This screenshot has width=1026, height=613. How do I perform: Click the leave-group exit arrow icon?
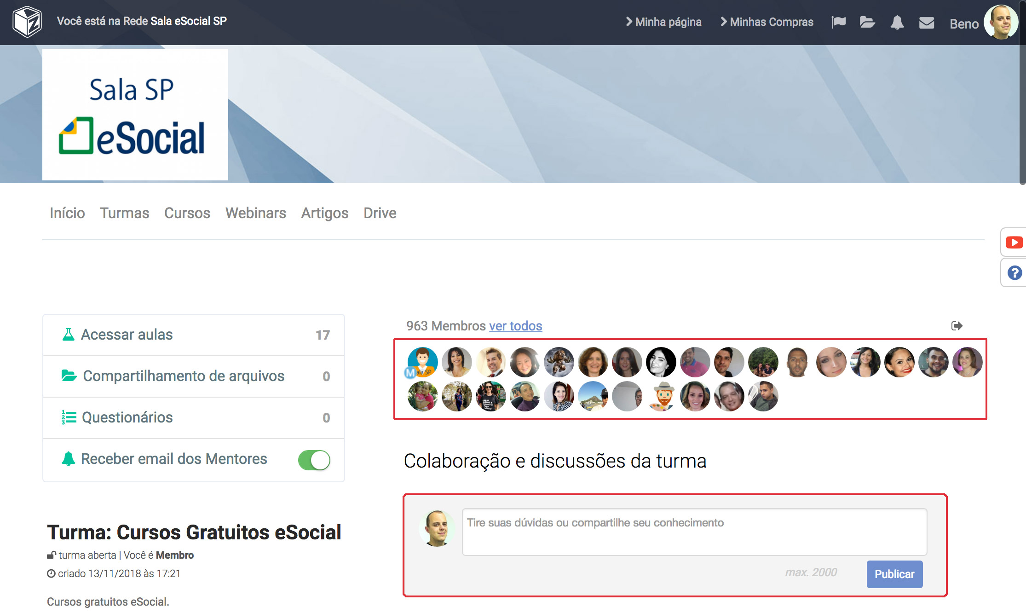pos(957,326)
